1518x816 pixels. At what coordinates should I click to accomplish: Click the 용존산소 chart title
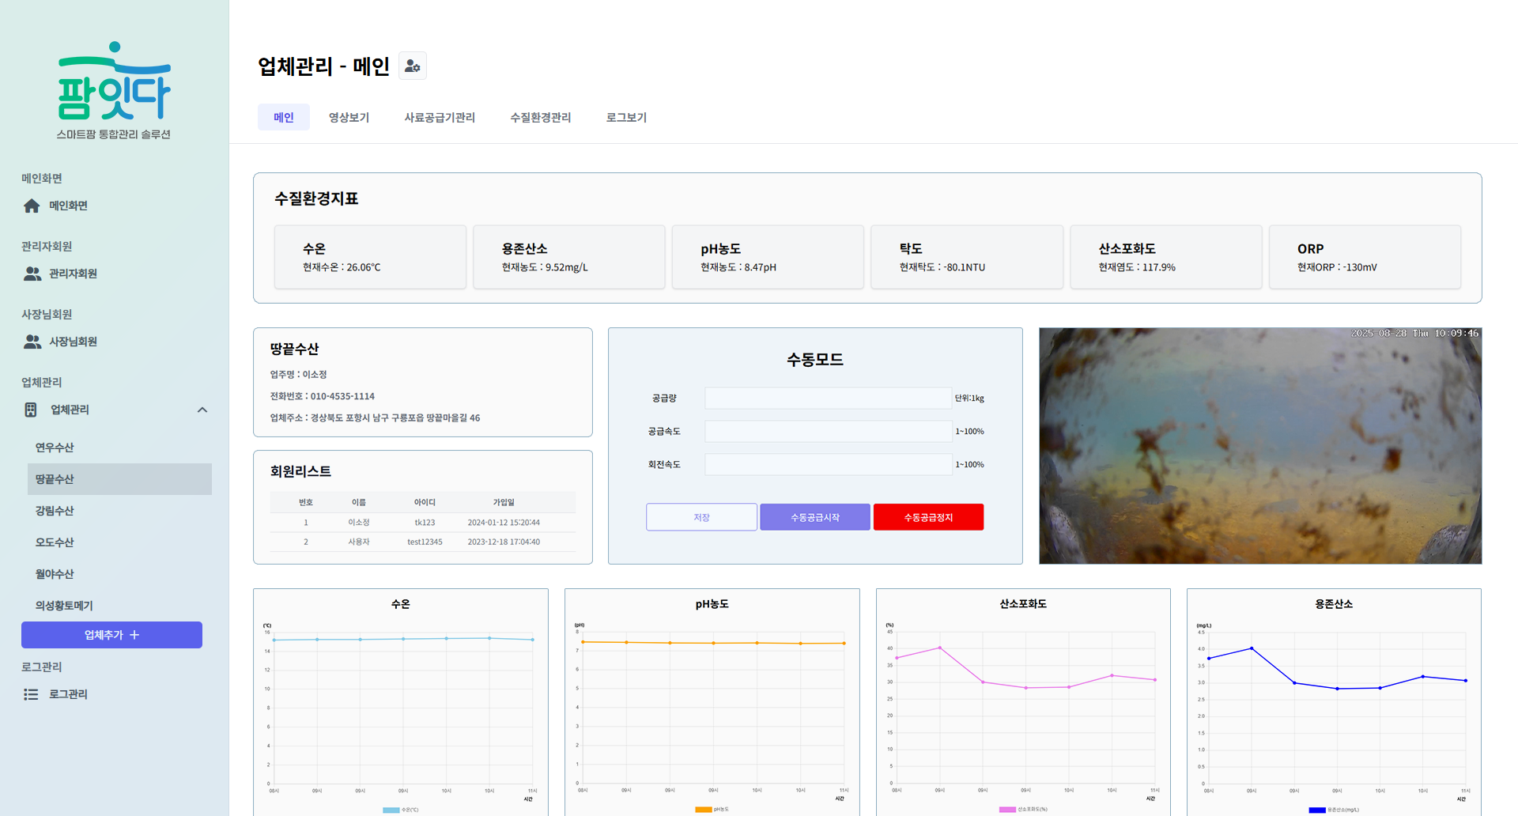point(1334,604)
